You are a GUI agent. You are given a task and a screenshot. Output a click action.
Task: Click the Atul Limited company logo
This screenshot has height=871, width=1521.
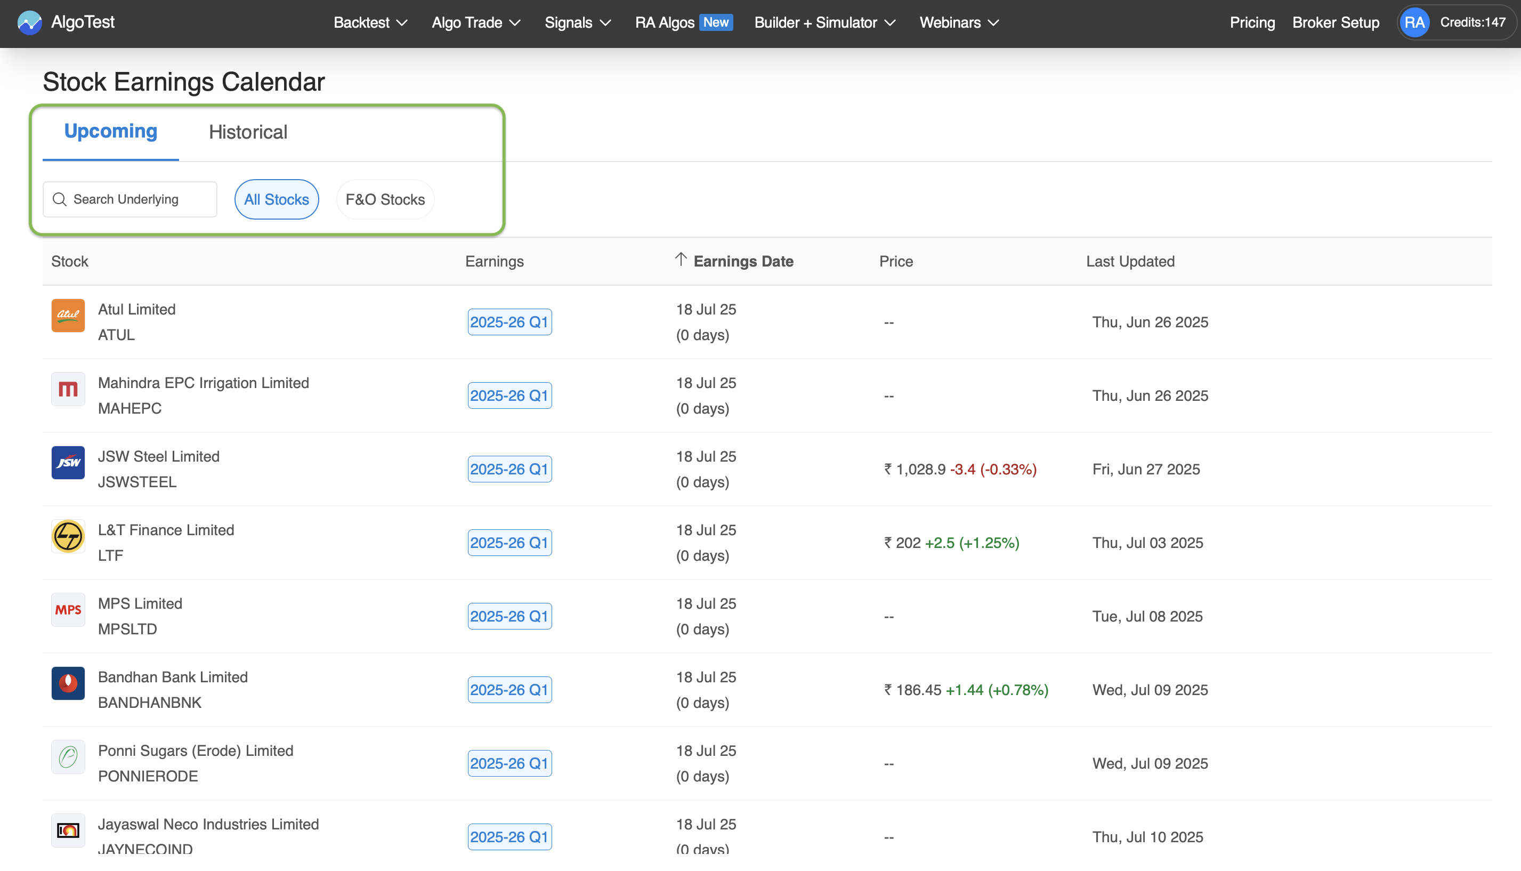coord(68,315)
